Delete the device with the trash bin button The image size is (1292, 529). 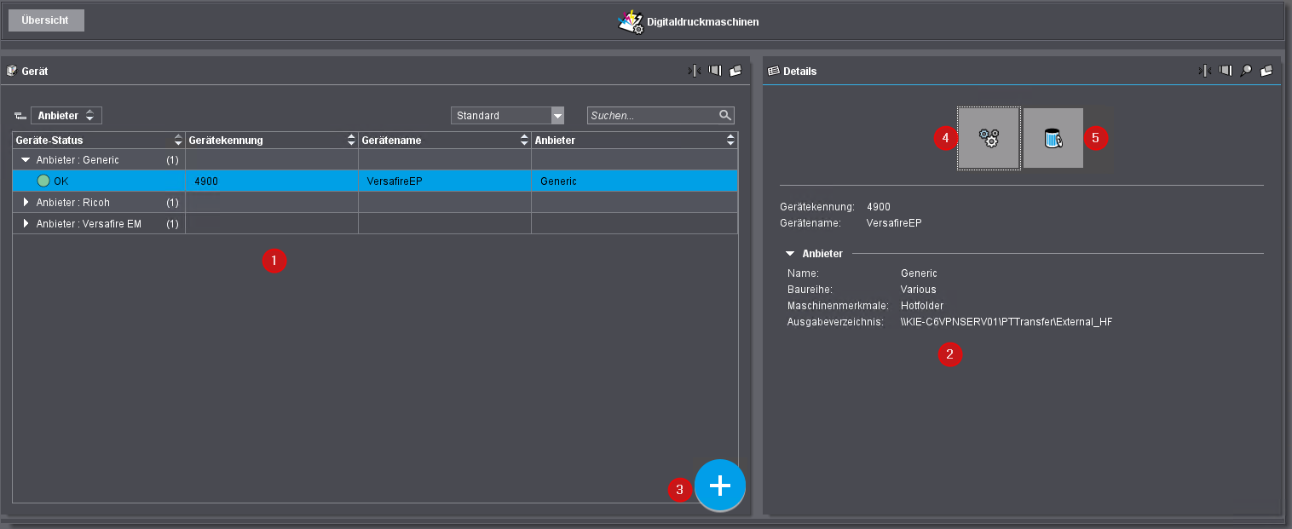[1053, 138]
